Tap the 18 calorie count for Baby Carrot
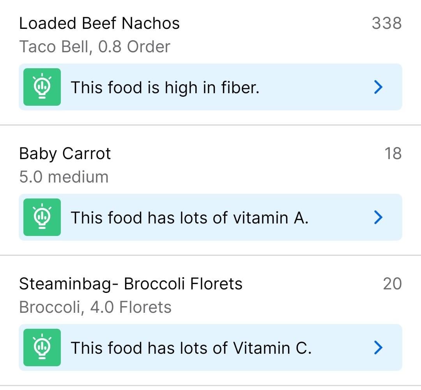This screenshot has height=390, width=421. coord(393,154)
